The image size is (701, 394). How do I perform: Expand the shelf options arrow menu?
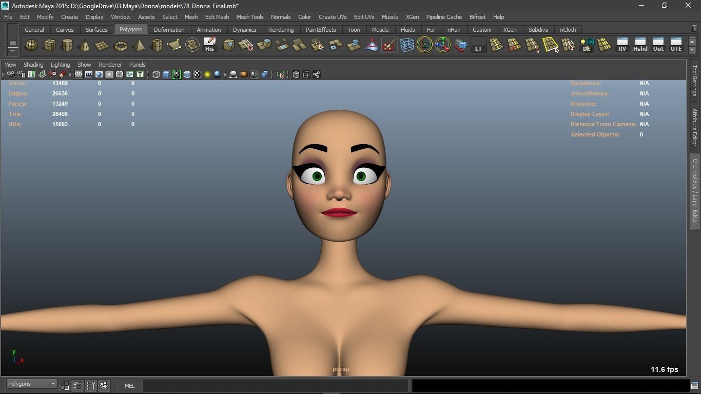(13, 51)
